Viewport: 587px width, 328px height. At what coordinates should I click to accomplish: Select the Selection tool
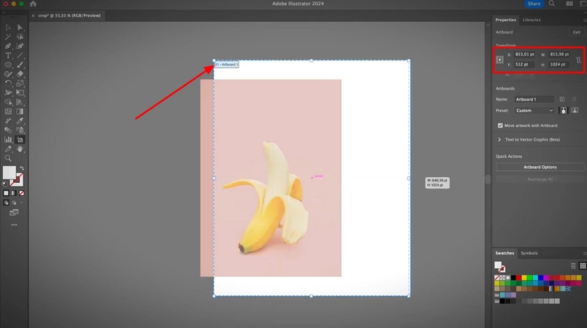8,27
